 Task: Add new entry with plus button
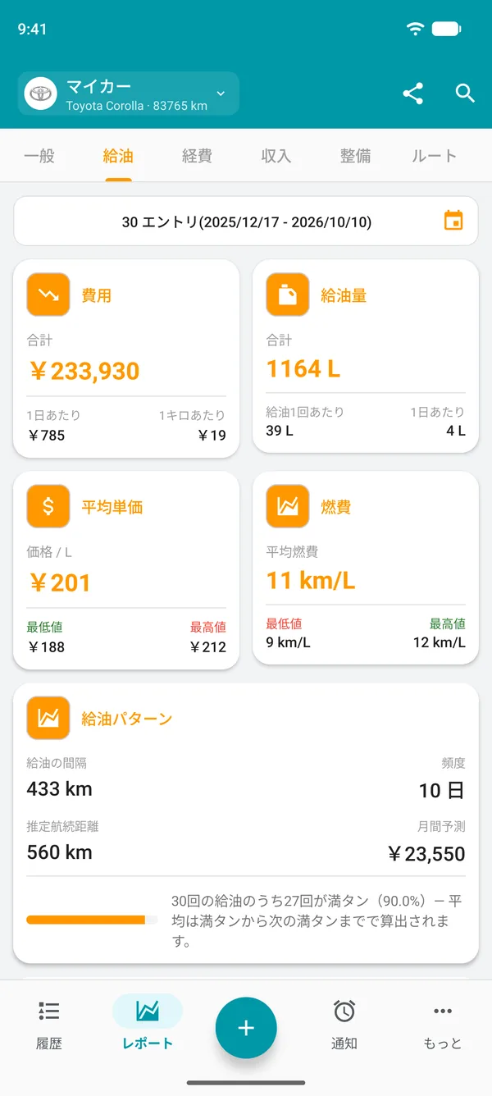(246, 1028)
